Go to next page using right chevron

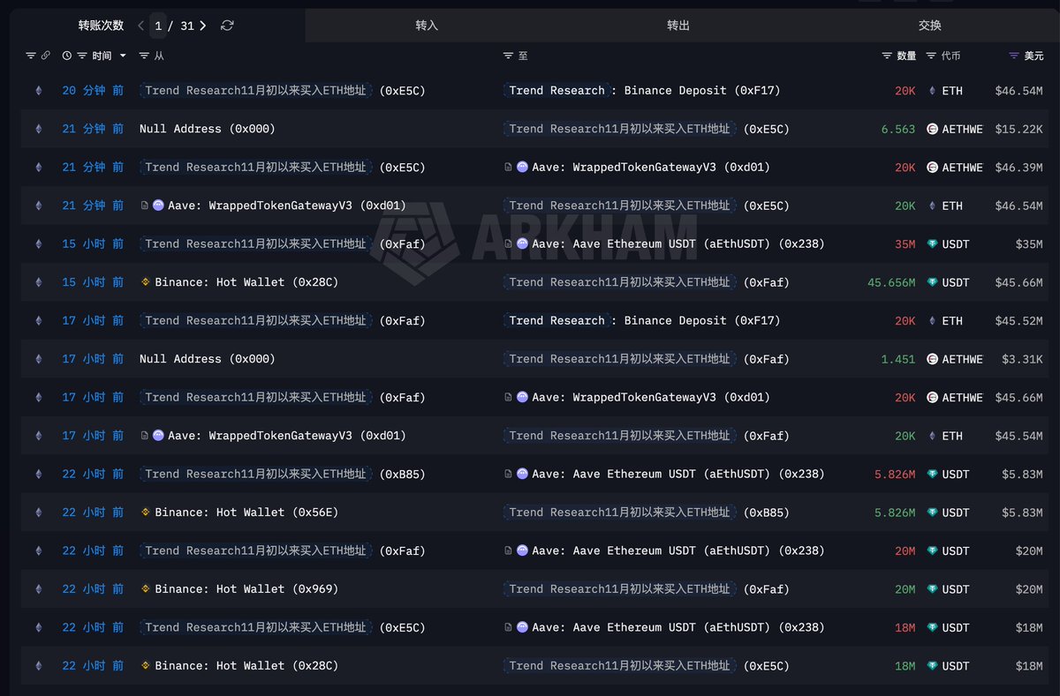pos(203,26)
